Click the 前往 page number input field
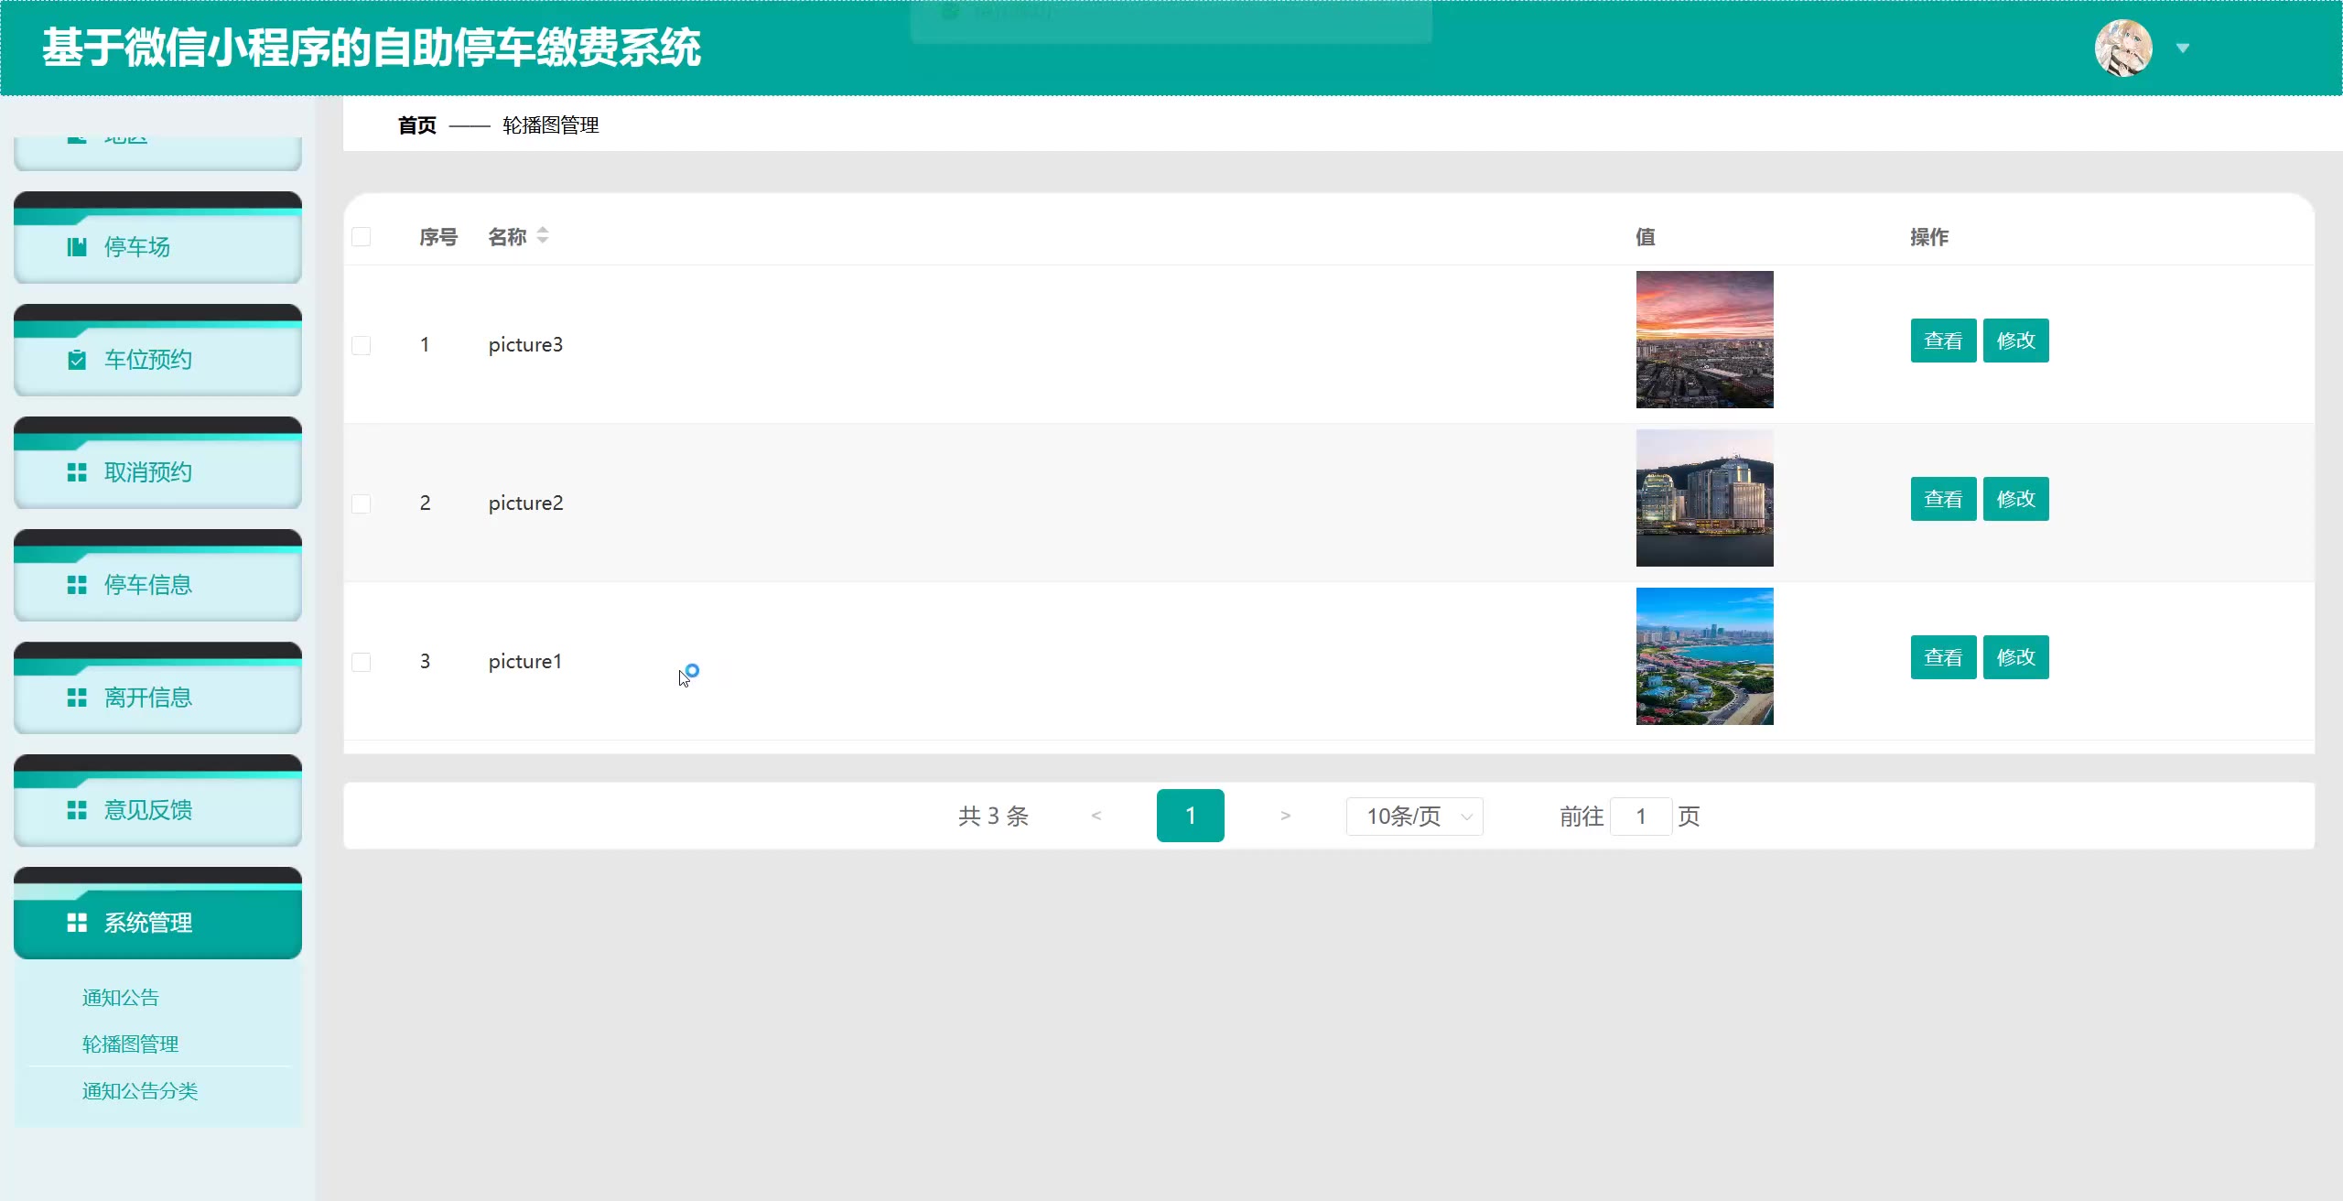This screenshot has height=1201, width=2343. tap(1640, 817)
